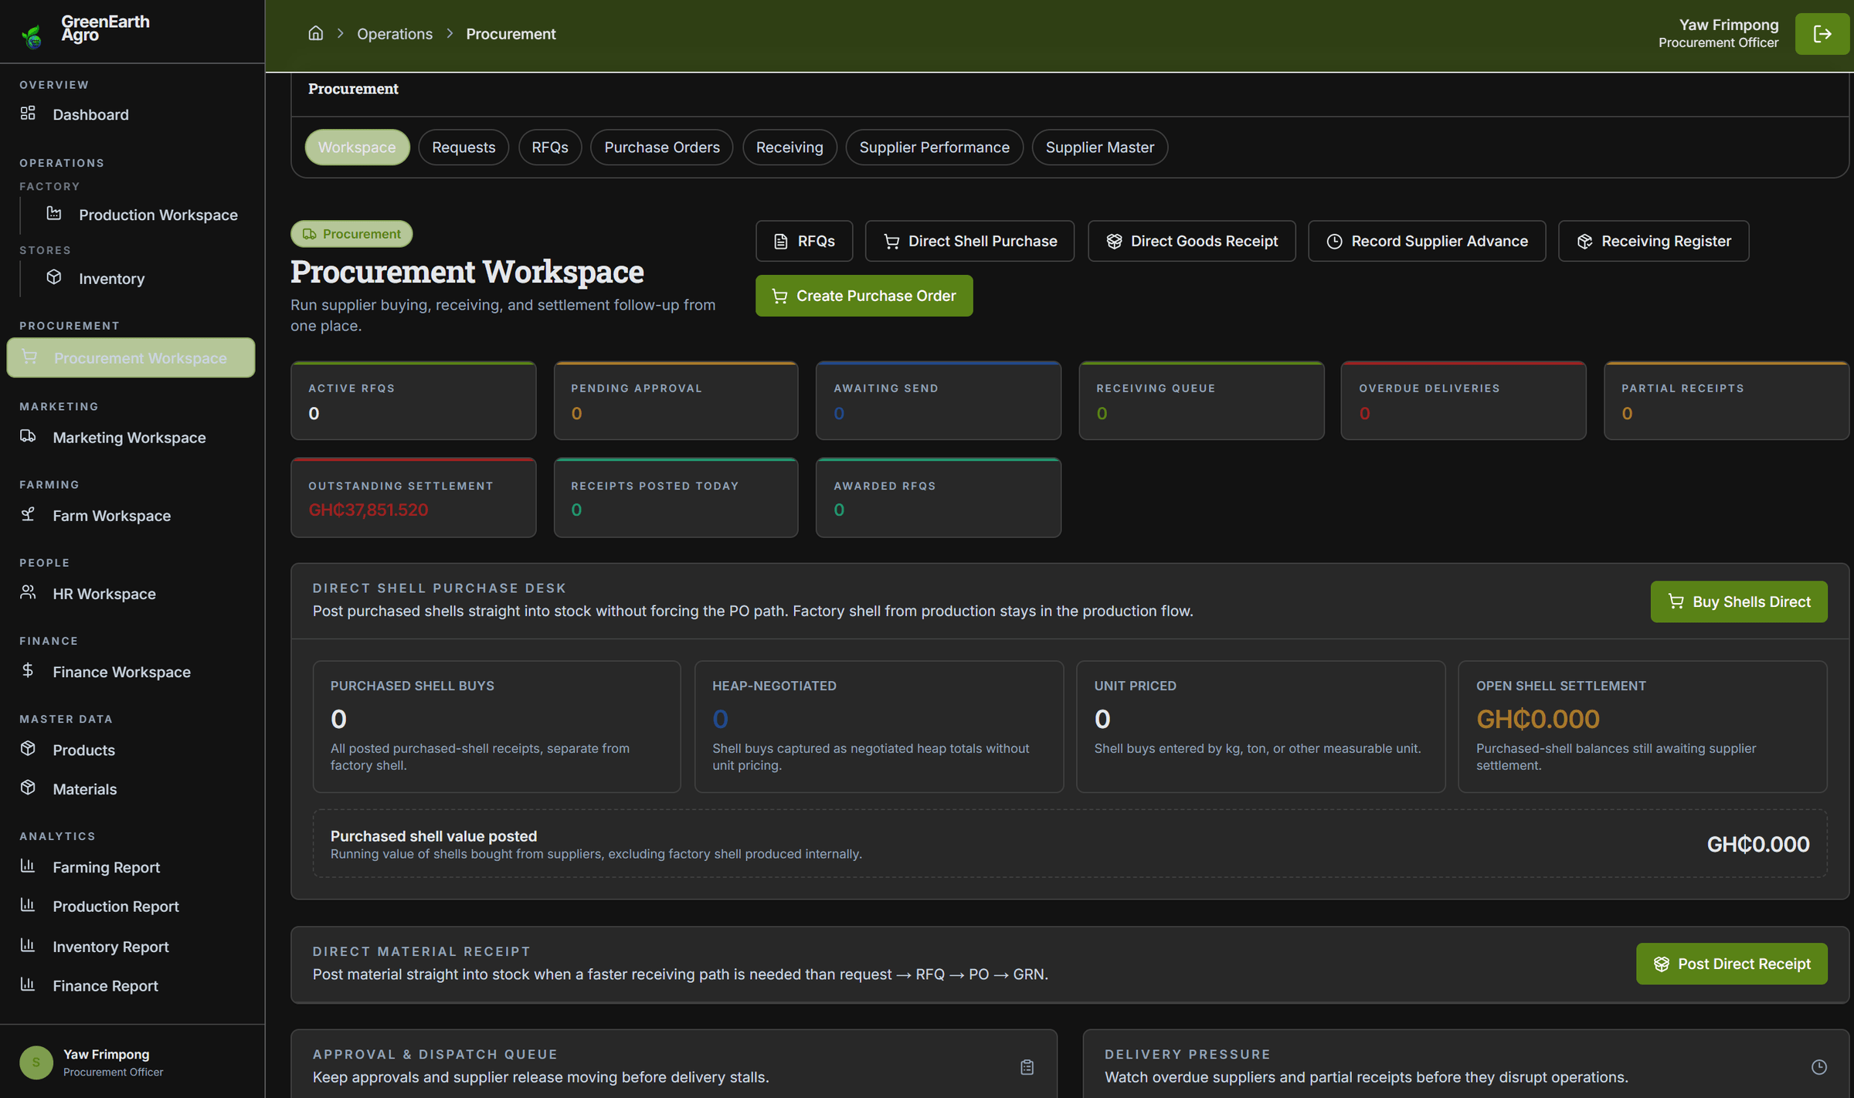Click the Partial Receipts stat card

coord(1727,401)
